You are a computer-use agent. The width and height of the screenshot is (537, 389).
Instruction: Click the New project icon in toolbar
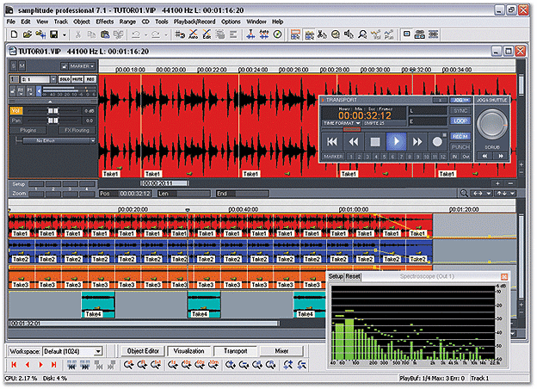tap(14, 34)
